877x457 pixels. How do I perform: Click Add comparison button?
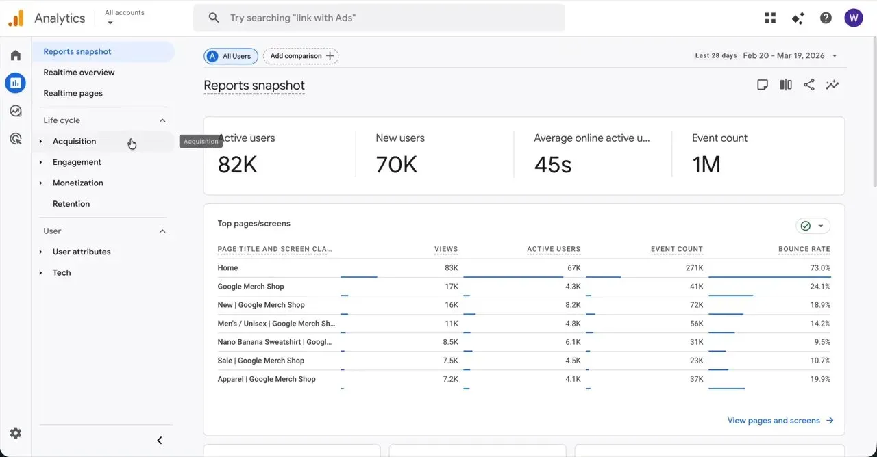301,56
